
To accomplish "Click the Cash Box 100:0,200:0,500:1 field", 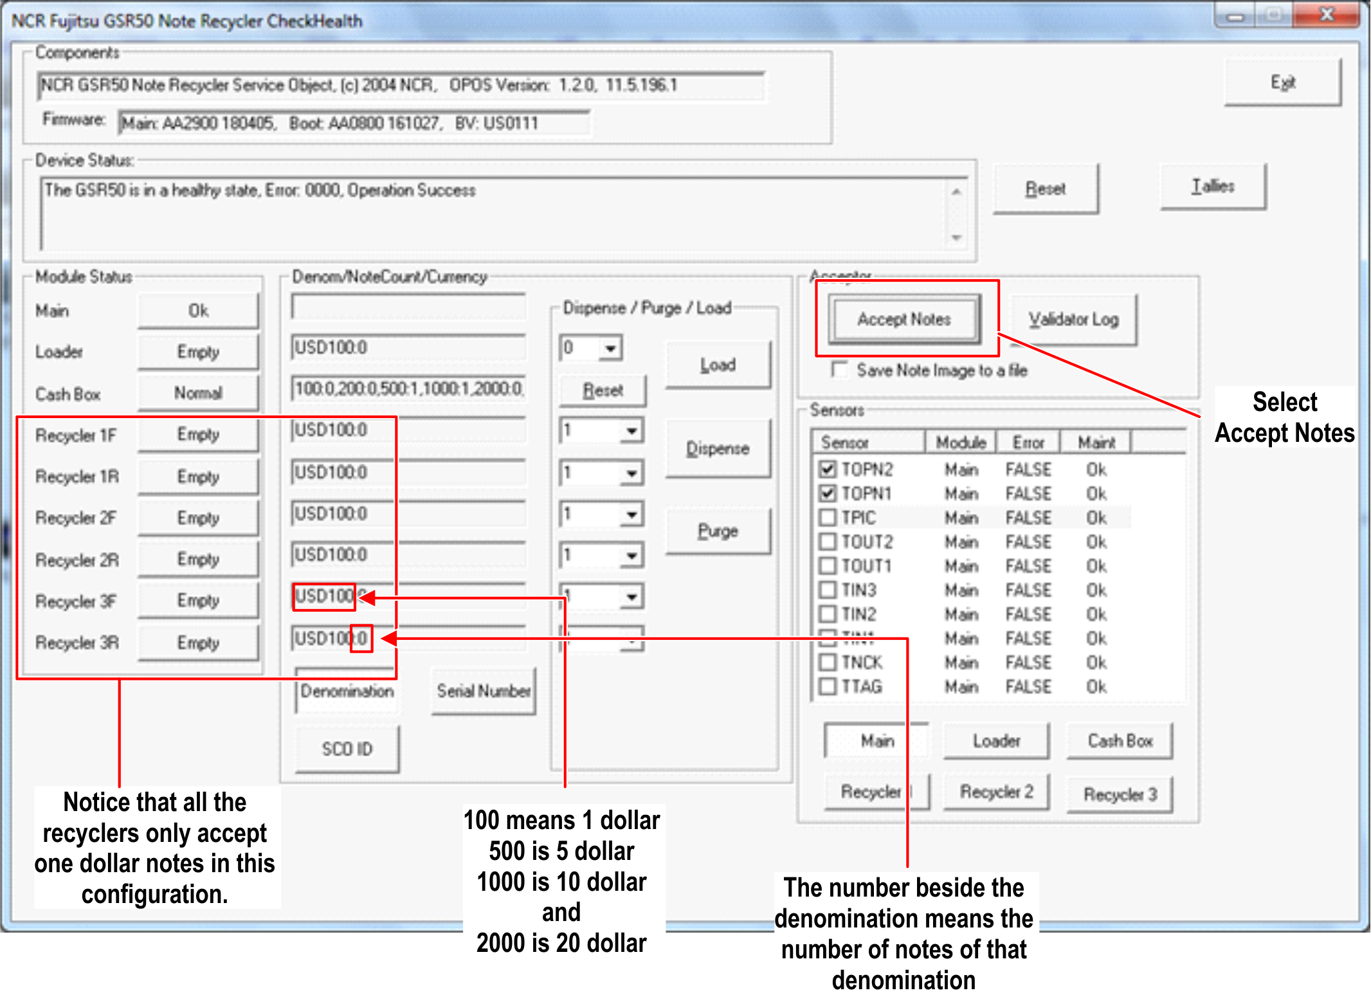I will pos(409,389).
